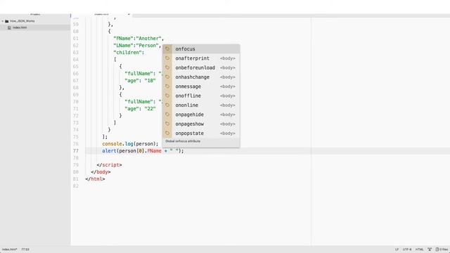The width and height of the screenshot is (450, 253).
Task: Click tag icon beside onafterprint
Action: click(x=167, y=58)
